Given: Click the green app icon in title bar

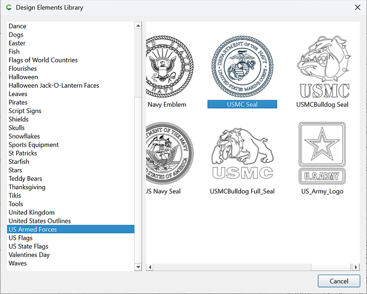Looking at the screenshot, I should coord(9,8).
